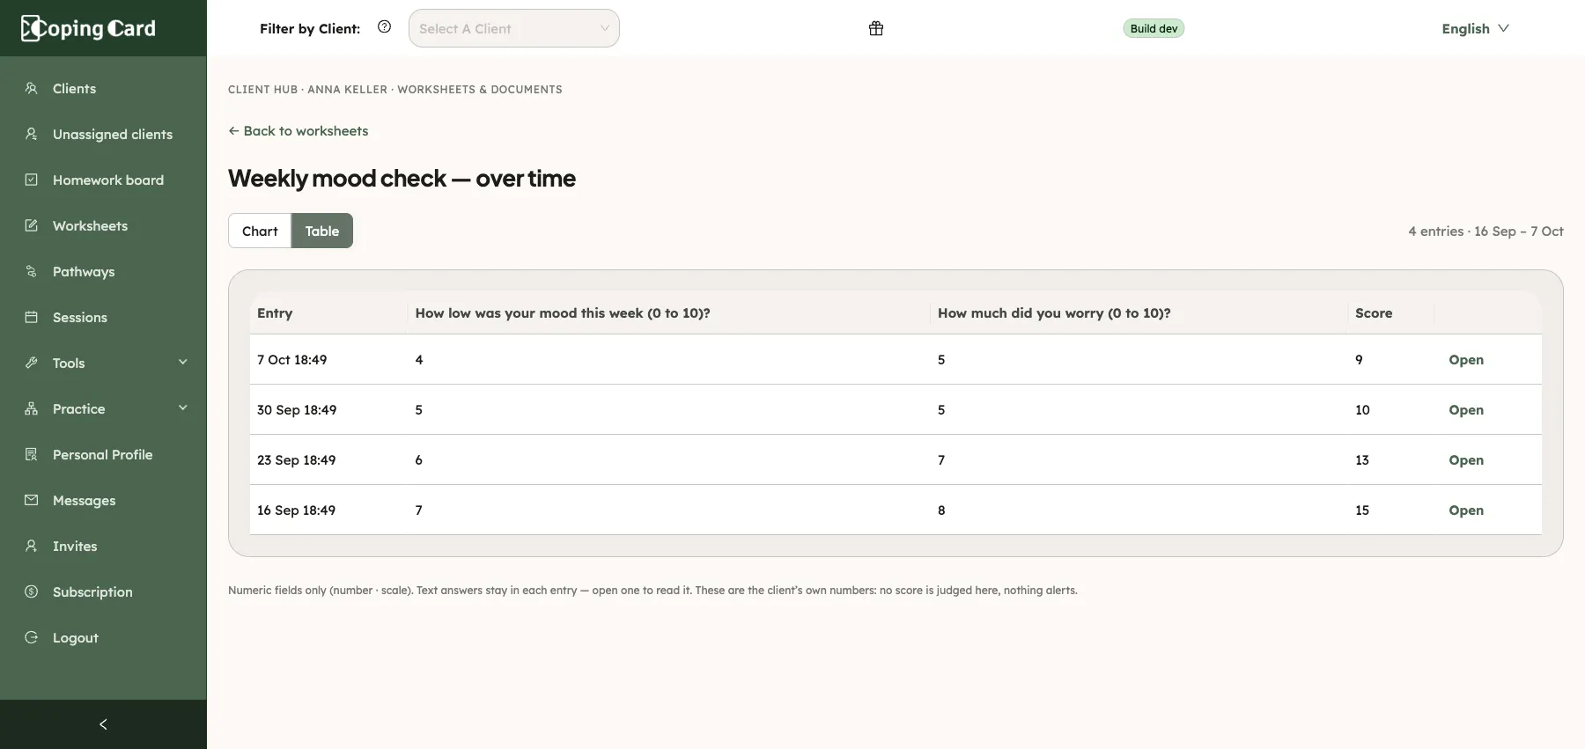Open the English language dropdown
The image size is (1585, 749).
[1476, 28]
